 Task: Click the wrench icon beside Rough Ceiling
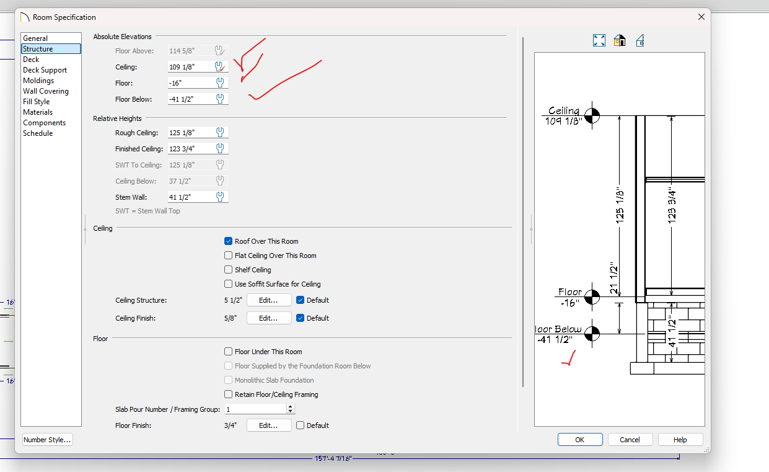pos(219,132)
